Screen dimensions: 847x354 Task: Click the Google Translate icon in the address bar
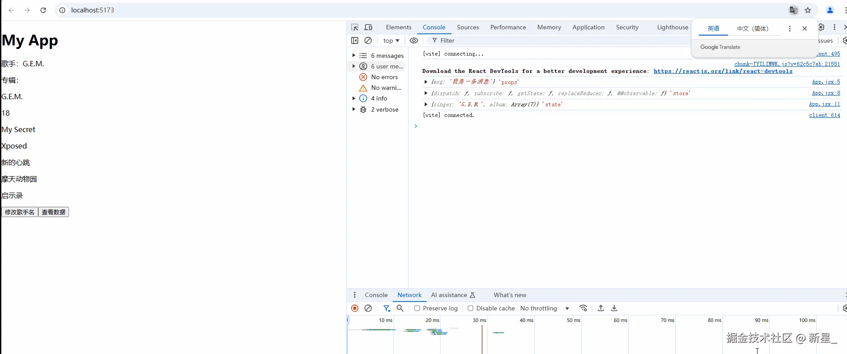pyautogui.click(x=794, y=10)
